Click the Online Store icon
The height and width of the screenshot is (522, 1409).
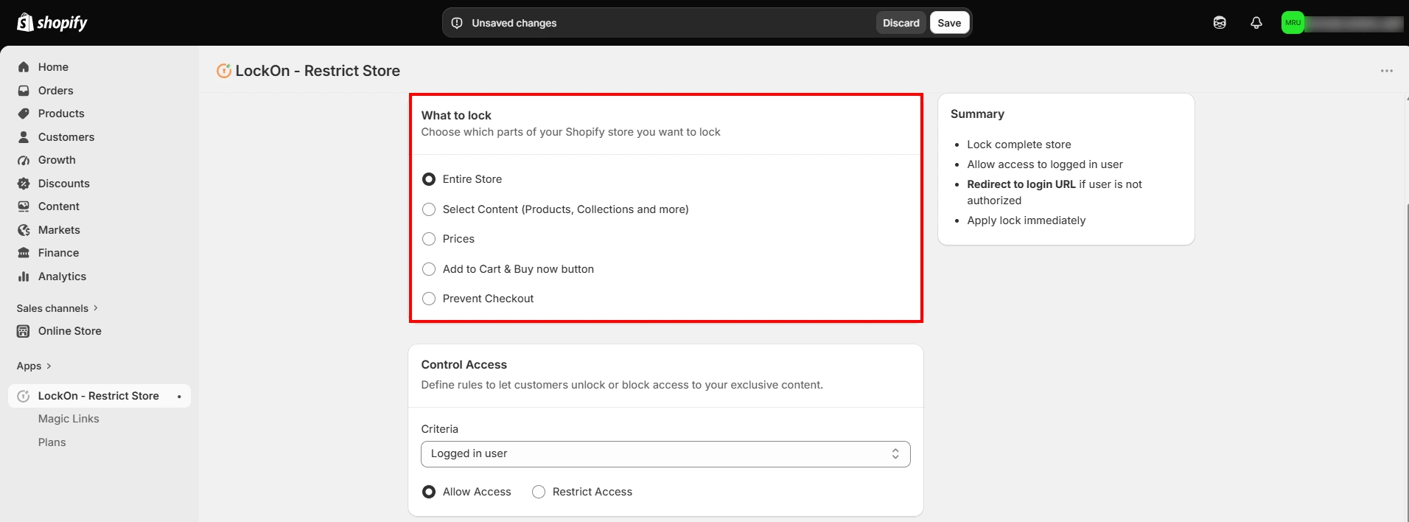point(24,331)
